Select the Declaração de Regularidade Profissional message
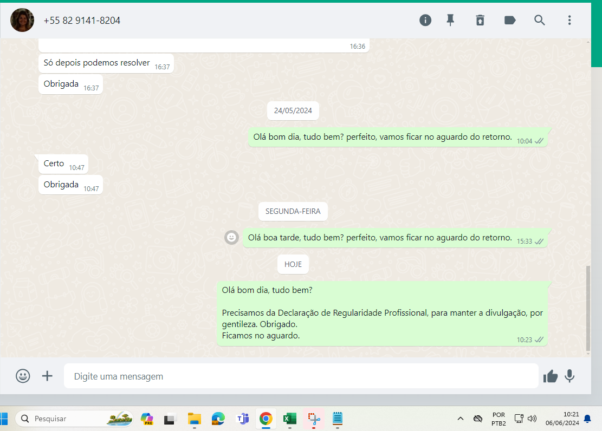 (x=383, y=314)
